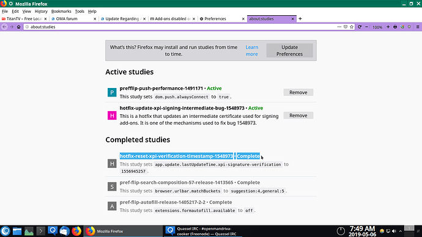Click the dom.push.alwaysConnect preference text
The image size is (422, 237).
click(x=182, y=97)
